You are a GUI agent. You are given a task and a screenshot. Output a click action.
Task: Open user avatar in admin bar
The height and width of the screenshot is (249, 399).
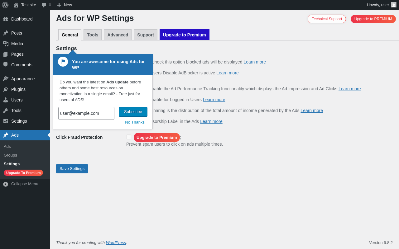pyautogui.click(x=394, y=5)
